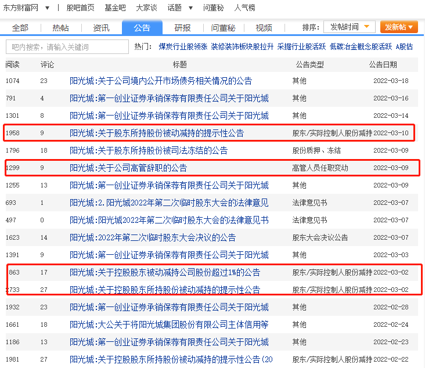425x368 pixels.
Task: Open 关于股东所持股份被司法冻结的公告
Action: (149, 150)
